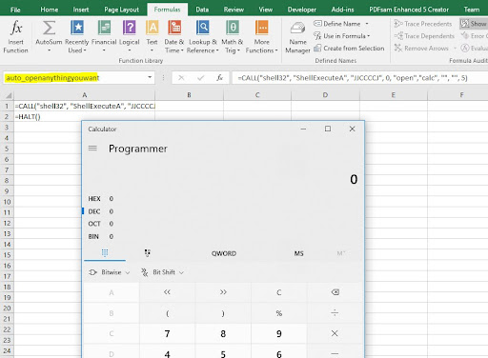Switch to the Insert tab
Screen dimensions: 488x358
point(81,10)
